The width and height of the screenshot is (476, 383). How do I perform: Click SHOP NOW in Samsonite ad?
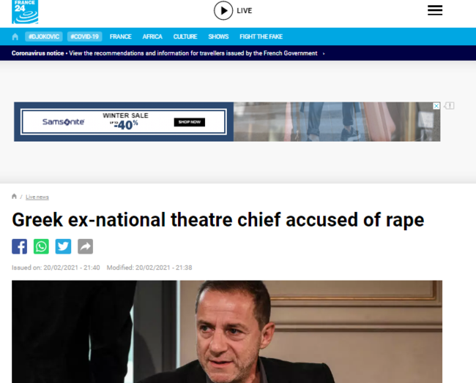(190, 122)
